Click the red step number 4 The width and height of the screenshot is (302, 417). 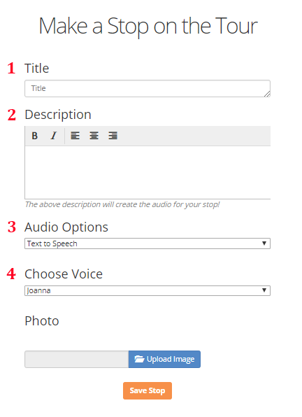click(11, 274)
